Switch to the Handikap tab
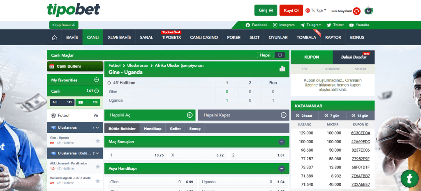 [x=153, y=129]
